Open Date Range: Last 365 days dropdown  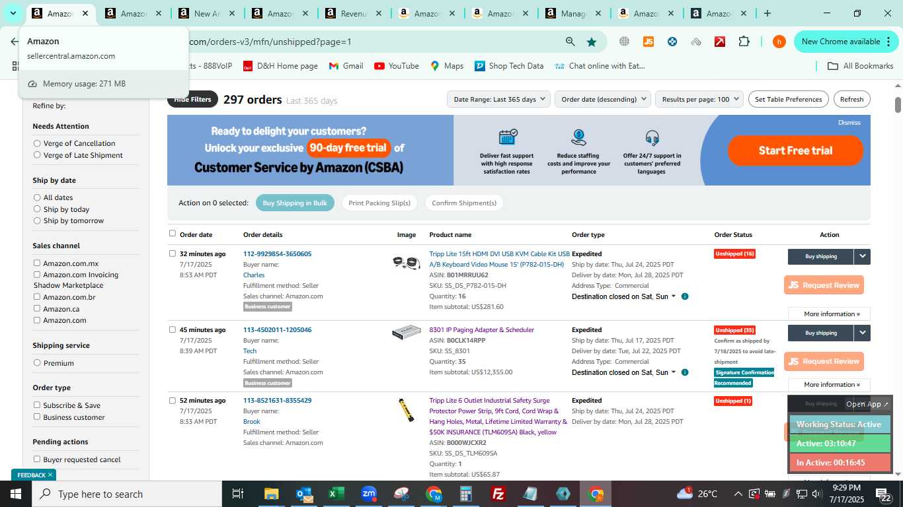[x=499, y=99]
